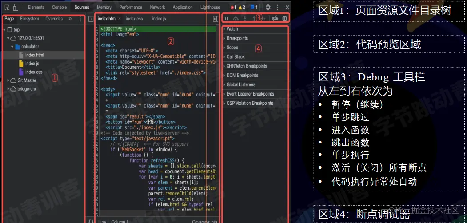The width and height of the screenshot is (467, 223).
Task: Click the pretty print braces icon
Action: click(91, 221)
